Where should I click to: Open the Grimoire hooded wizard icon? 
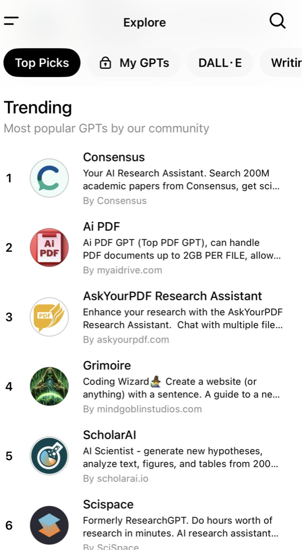tap(49, 386)
